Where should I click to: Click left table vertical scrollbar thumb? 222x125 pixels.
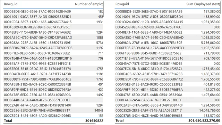click(103, 9)
